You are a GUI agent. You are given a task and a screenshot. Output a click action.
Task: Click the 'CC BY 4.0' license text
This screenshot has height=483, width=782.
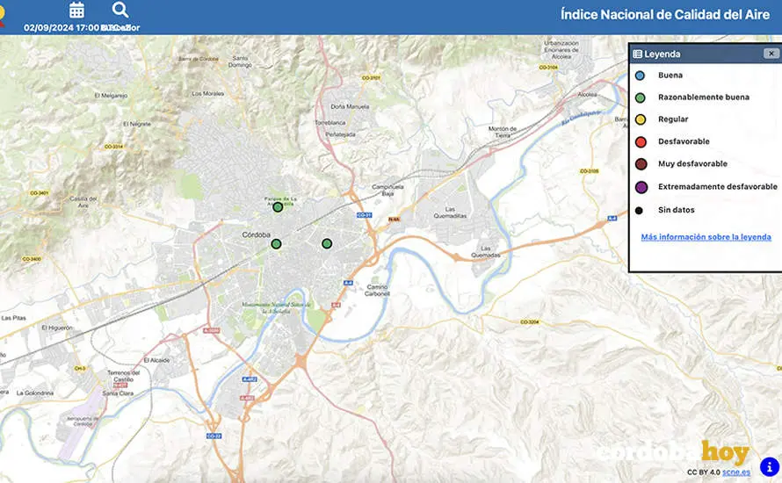pos(703,472)
